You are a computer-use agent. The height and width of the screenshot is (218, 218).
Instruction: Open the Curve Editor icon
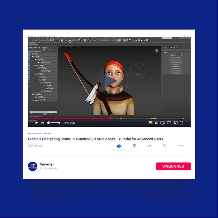click(x=127, y=40)
